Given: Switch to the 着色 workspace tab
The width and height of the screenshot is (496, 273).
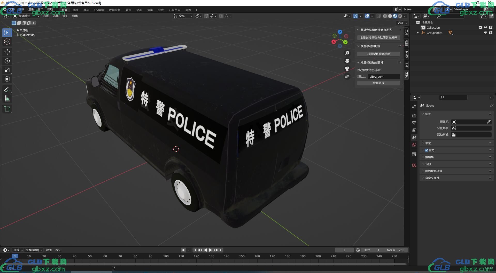Looking at the screenshot, I should click(128, 10).
